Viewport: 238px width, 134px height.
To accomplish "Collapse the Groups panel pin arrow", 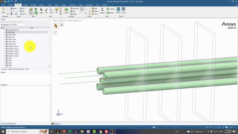I will 49,19.
